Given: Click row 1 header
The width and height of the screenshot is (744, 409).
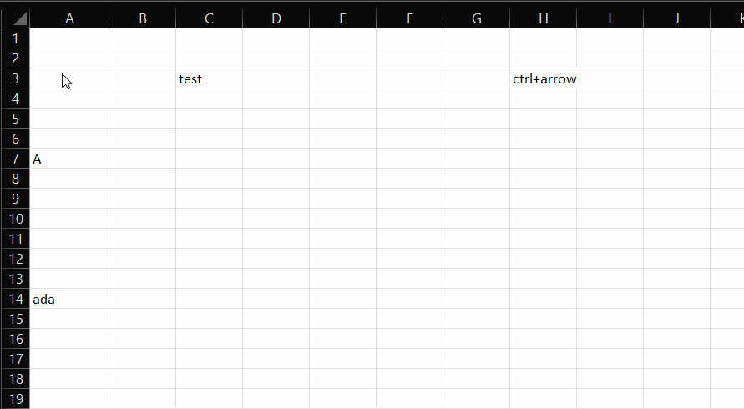Looking at the screenshot, I should tap(15, 38).
